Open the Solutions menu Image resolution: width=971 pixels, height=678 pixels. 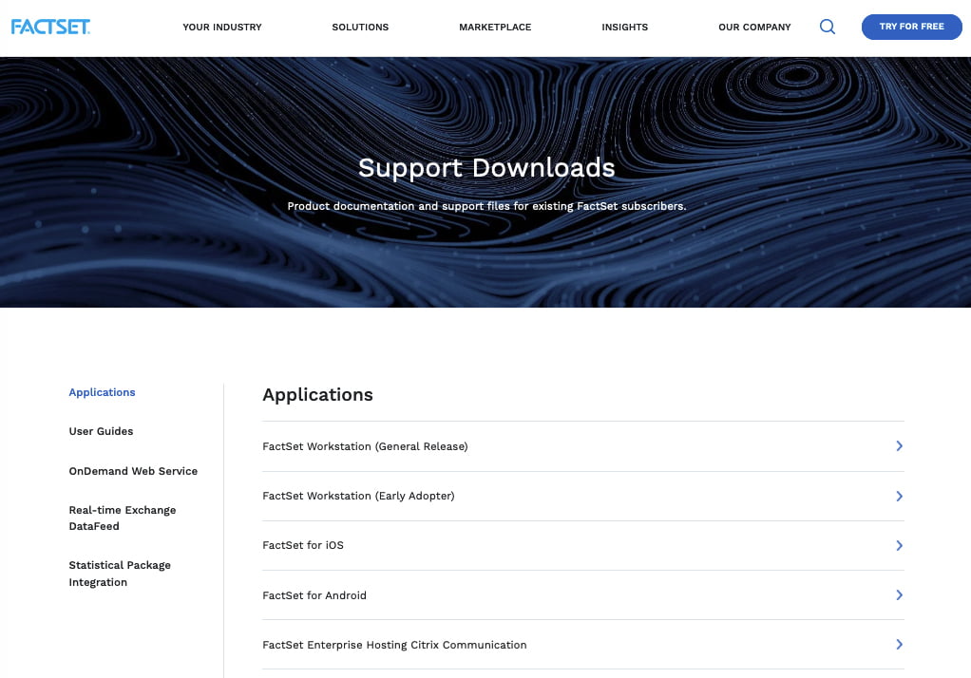click(x=360, y=28)
